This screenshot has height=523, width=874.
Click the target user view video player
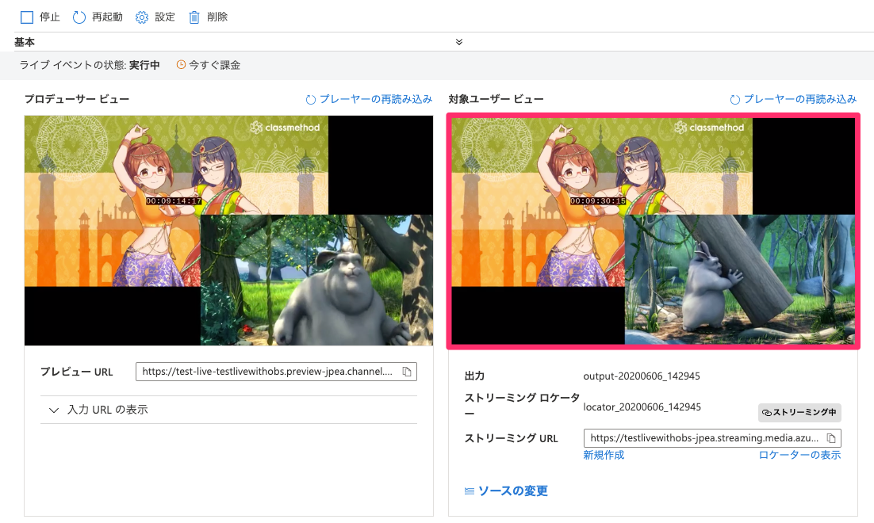coord(654,231)
